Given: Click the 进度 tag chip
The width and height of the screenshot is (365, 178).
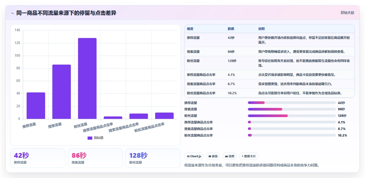Looking at the screenshot, I should 230,156.
